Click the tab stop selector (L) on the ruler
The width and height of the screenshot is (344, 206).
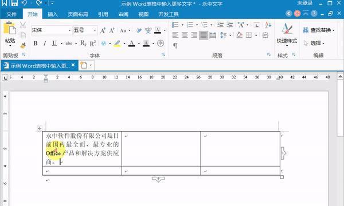(5, 77)
